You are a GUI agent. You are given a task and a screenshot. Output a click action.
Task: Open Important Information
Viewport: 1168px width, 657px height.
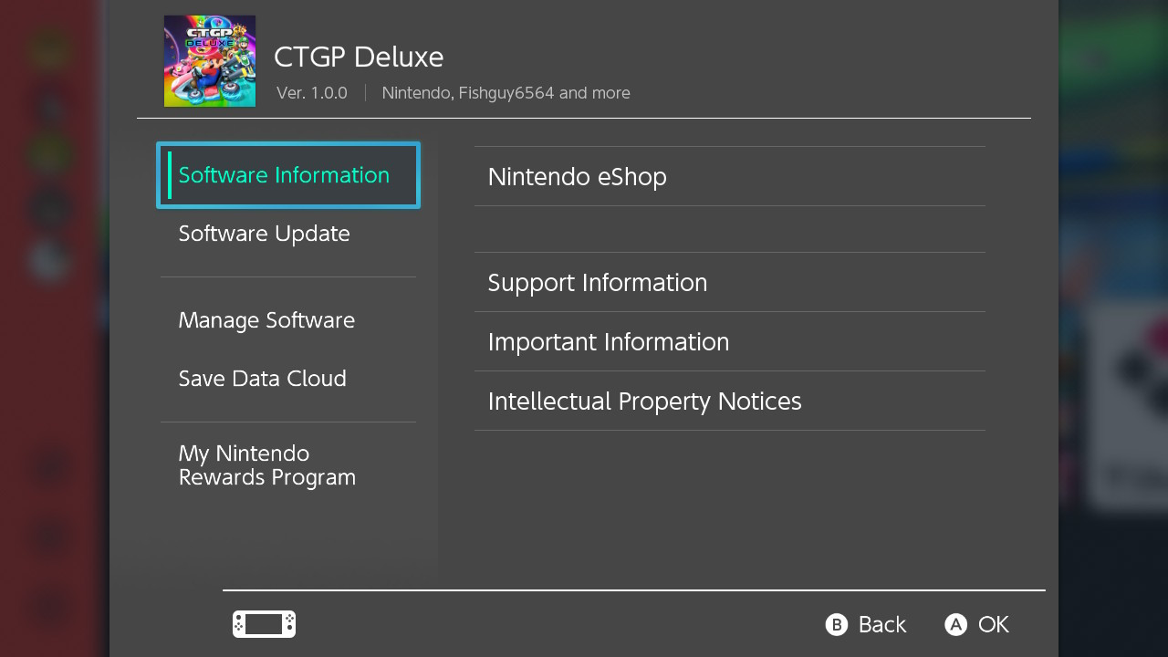coord(609,341)
